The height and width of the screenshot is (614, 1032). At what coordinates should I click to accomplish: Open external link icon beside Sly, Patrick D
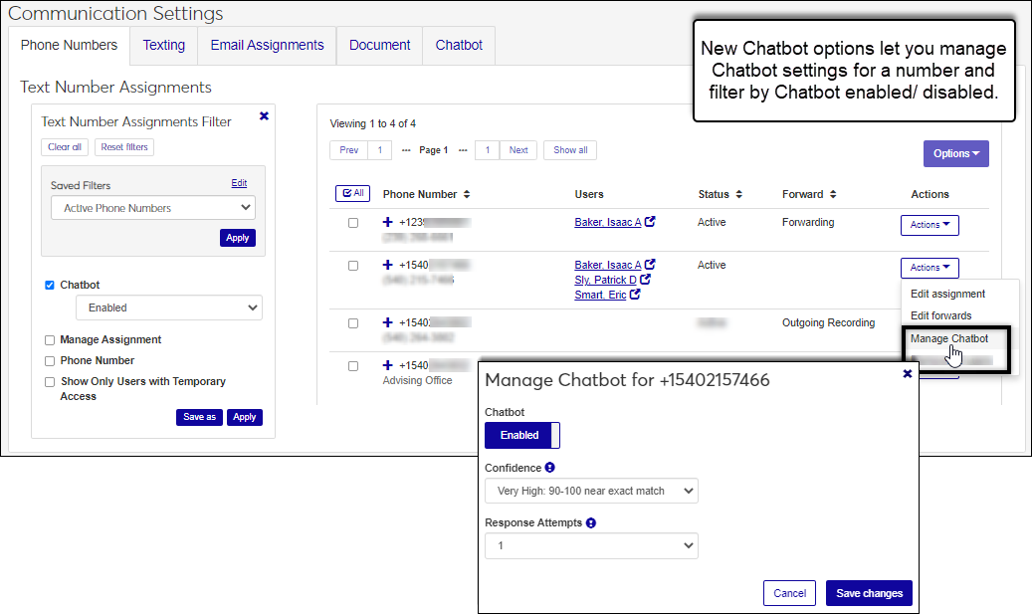click(644, 280)
